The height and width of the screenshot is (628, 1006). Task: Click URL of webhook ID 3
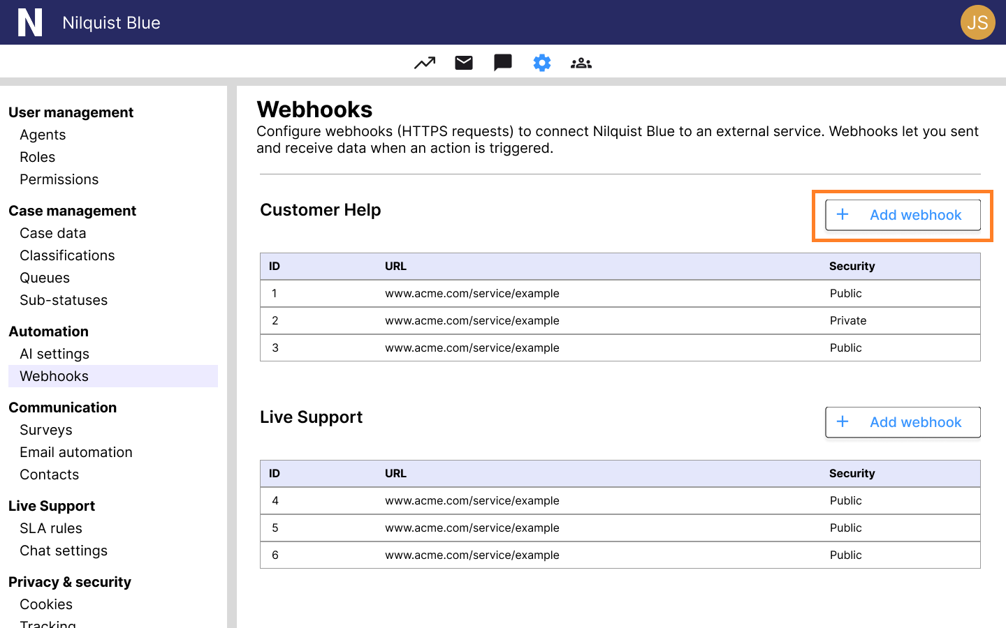click(x=472, y=347)
